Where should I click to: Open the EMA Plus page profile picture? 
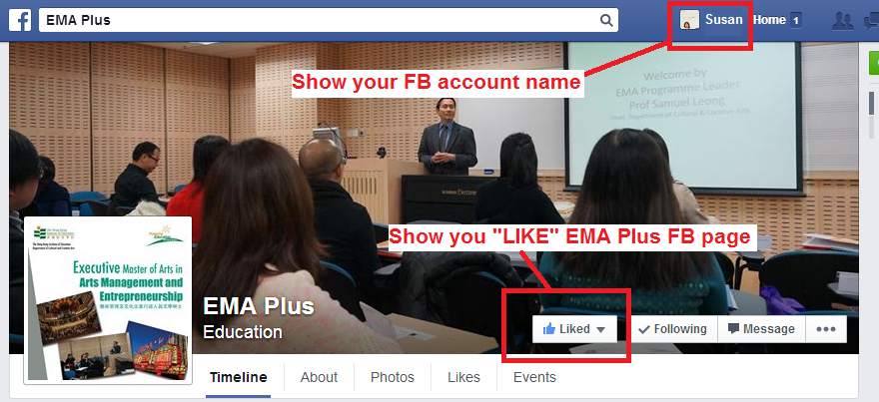[108, 300]
